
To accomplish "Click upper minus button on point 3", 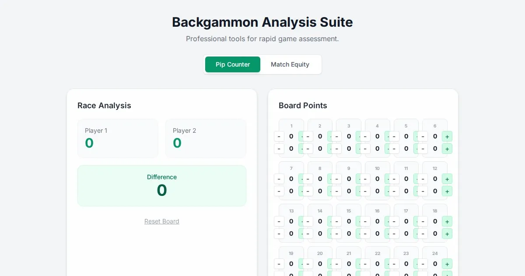I will (336, 136).
